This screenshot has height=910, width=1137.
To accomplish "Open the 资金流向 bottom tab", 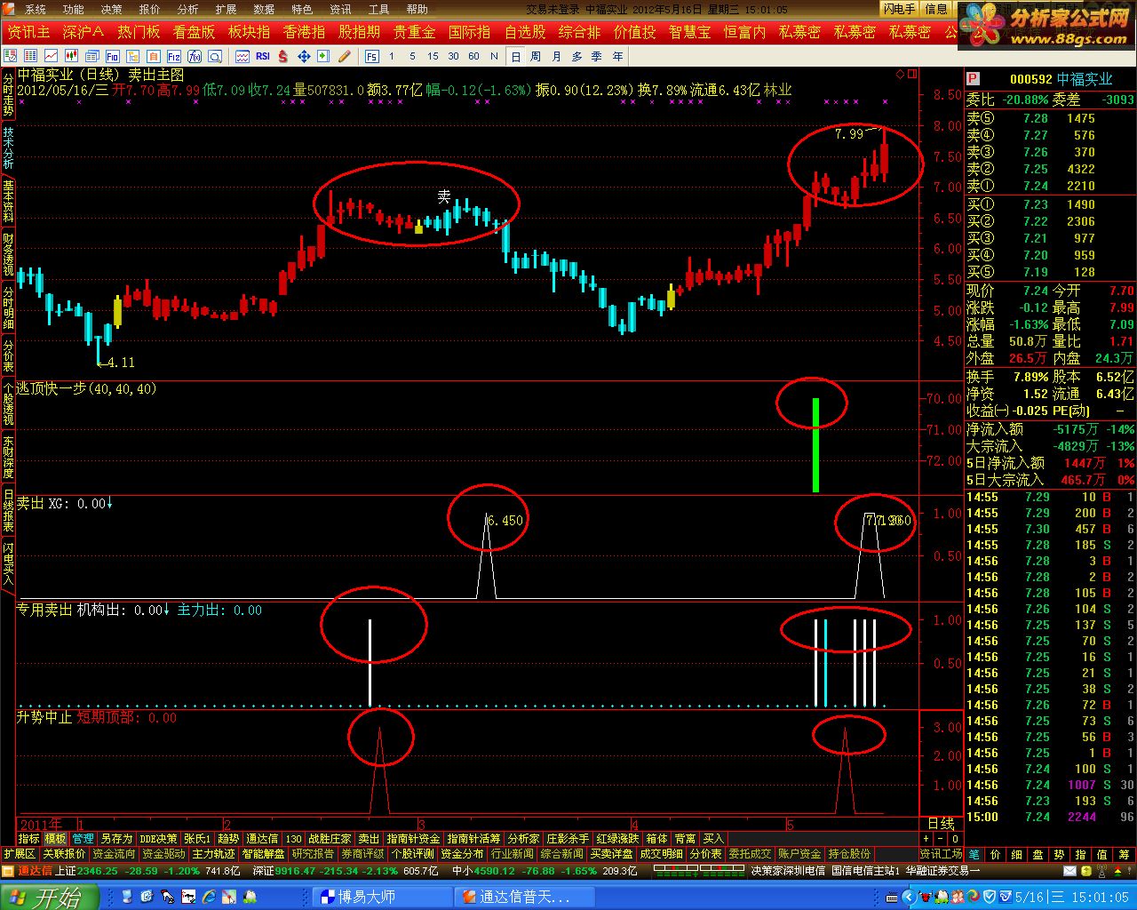I will click(x=113, y=854).
